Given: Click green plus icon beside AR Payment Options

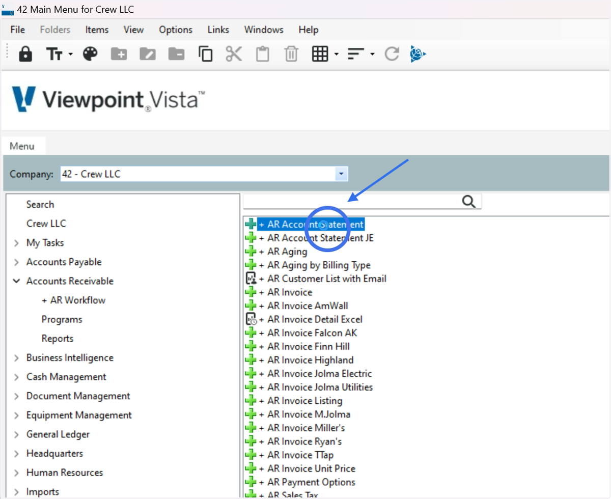Looking at the screenshot, I should [x=251, y=482].
